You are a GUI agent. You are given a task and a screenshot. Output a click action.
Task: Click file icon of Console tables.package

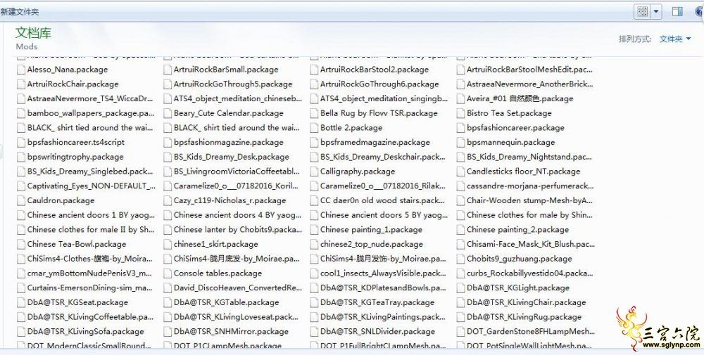point(168,273)
